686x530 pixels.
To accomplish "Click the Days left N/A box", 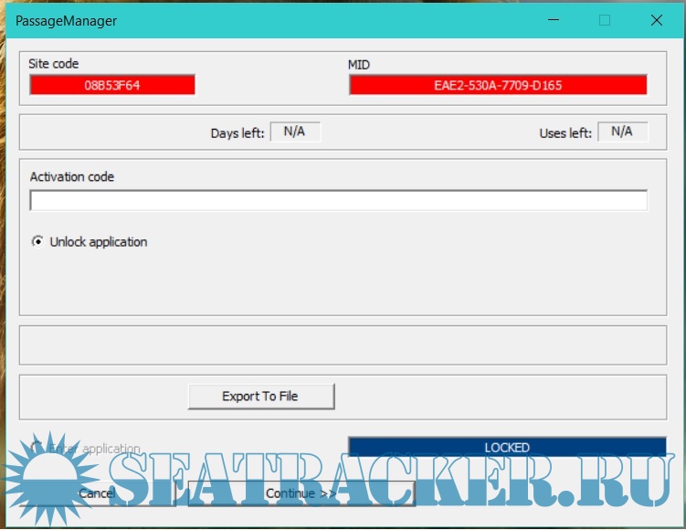I will [x=295, y=132].
